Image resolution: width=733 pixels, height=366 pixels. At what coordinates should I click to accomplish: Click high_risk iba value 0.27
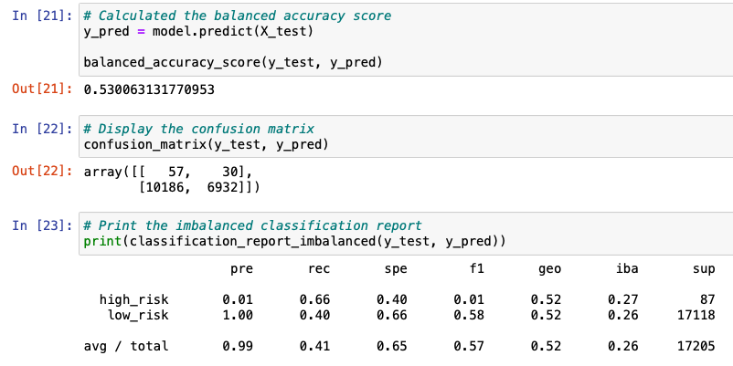(x=623, y=299)
